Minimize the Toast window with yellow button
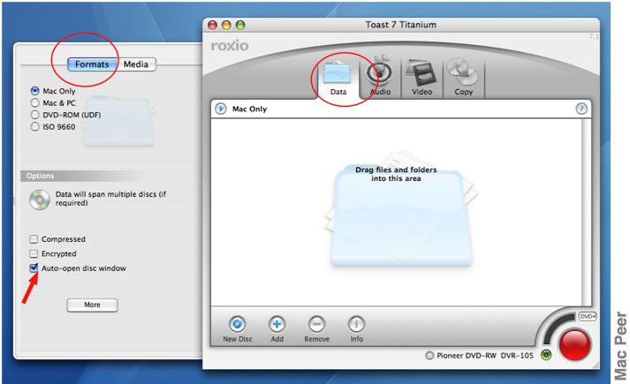Image resolution: width=630 pixels, height=384 pixels. [226, 26]
